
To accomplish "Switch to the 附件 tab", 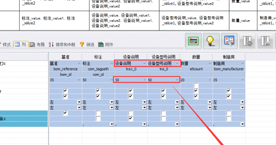I will pyautogui.click(x=106, y=44).
